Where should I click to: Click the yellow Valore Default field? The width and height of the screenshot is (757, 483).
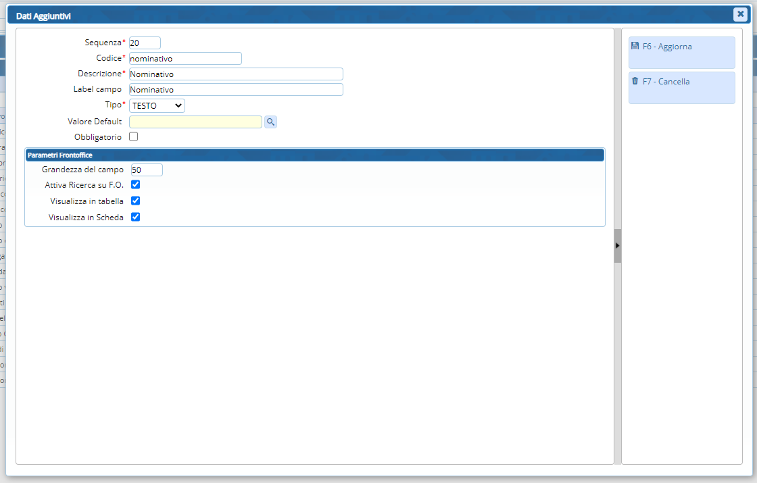pyautogui.click(x=195, y=122)
